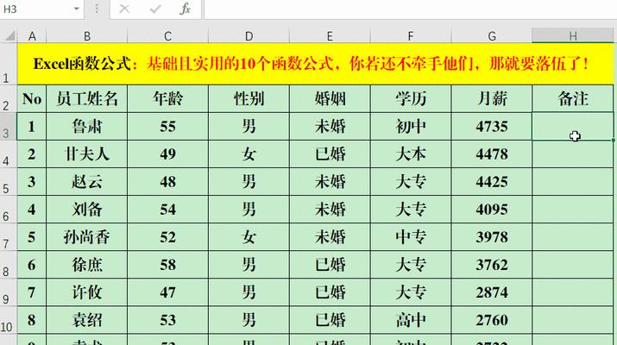
Task: Click the Name Box showing H3
Action: 35,9
